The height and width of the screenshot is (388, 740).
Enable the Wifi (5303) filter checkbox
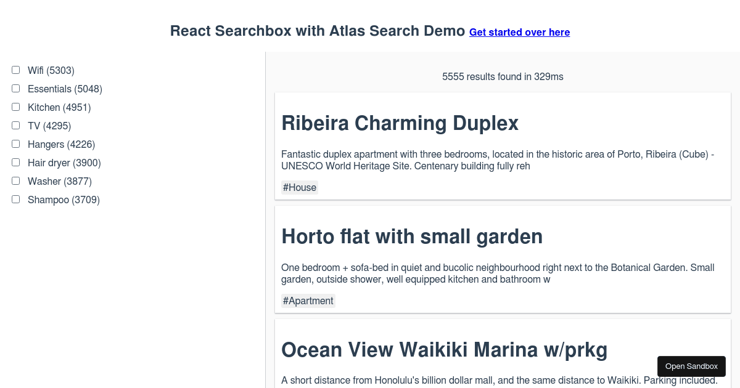click(15, 70)
